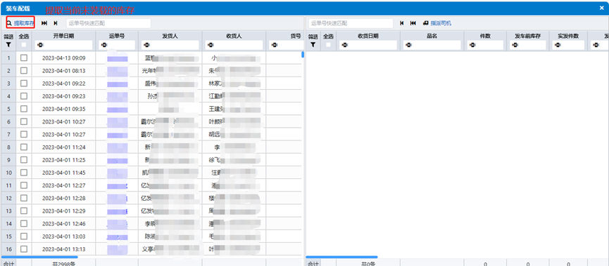Click 开单日期 column filter input
Viewport: 609px width, 266px height.
[63, 45]
